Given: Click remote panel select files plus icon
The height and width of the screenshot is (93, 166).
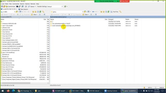Looking at the screenshot, I should coord(91,14).
